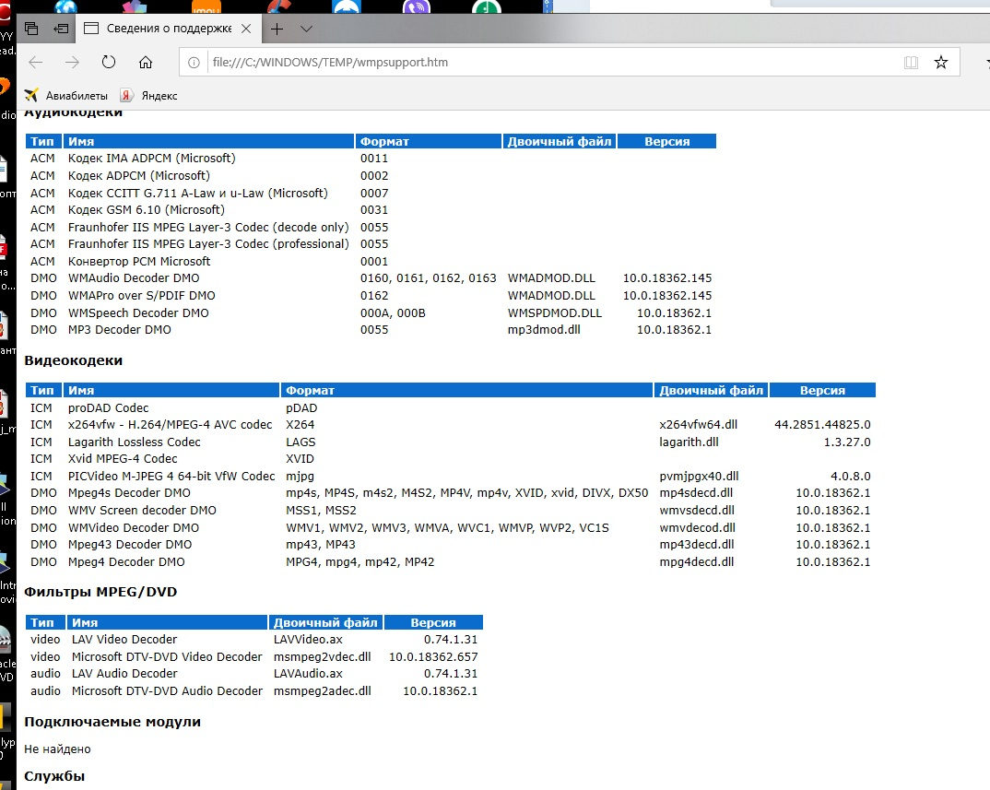Set these tabs aside icon
Image resolution: width=990 pixels, height=790 pixels.
tap(61, 29)
